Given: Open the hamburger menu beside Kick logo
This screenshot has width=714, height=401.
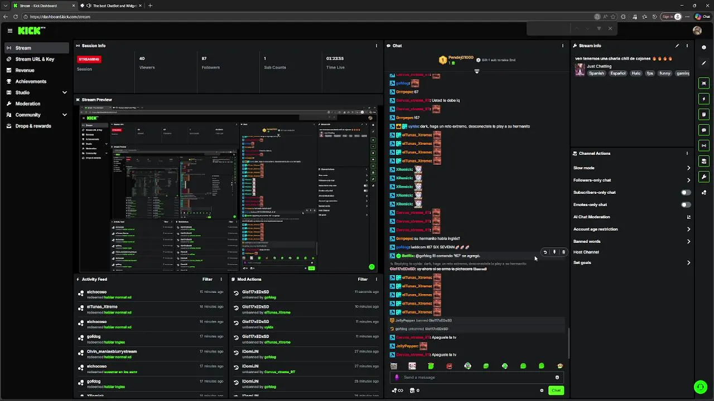Looking at the screenshot, I should [9, 31].
